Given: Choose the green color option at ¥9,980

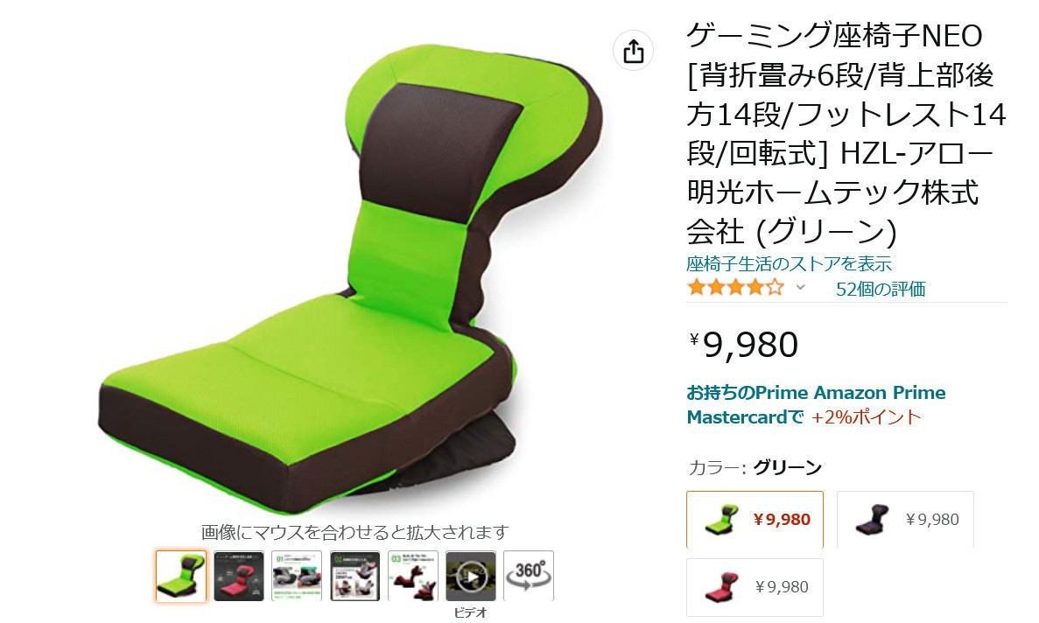Looking at the screenshot, I should pyautogui.click(x=755, y=520).
